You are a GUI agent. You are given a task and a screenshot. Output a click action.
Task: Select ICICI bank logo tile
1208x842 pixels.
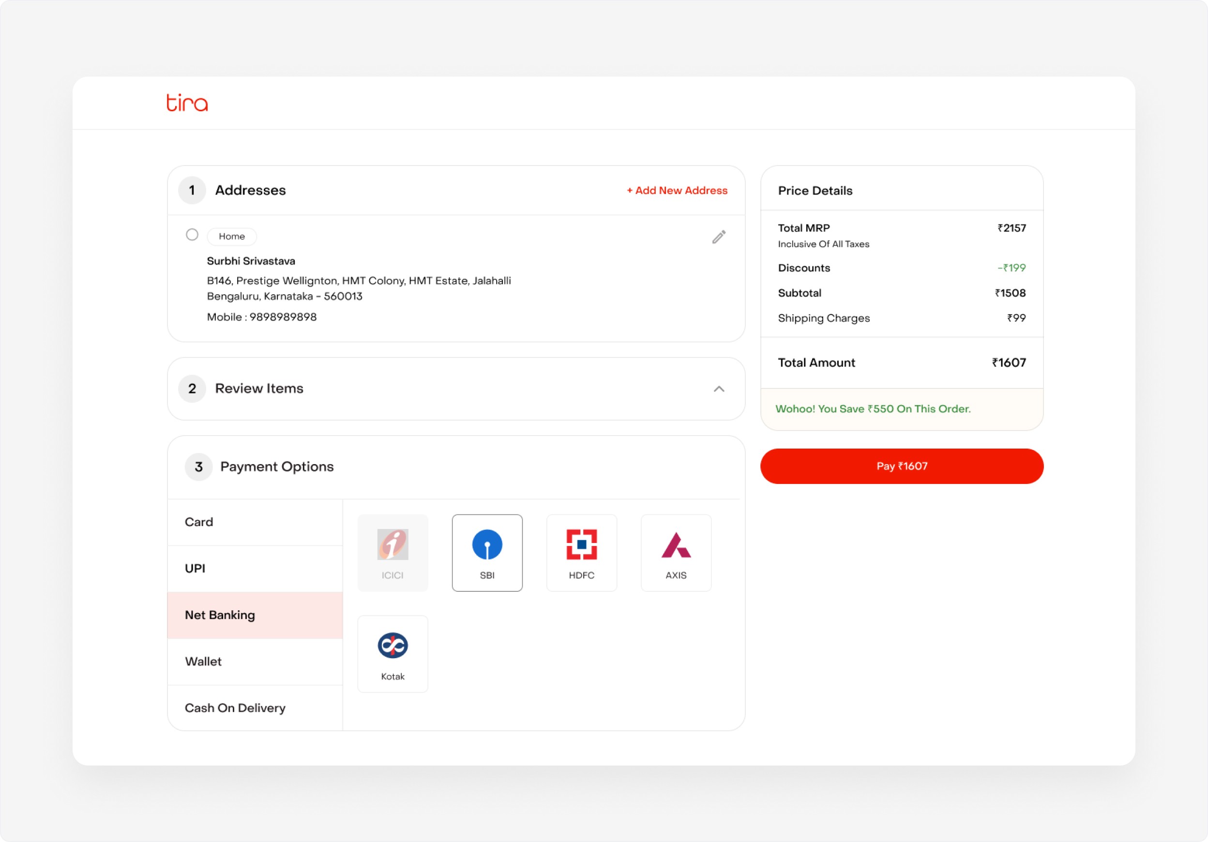[393, 552]
